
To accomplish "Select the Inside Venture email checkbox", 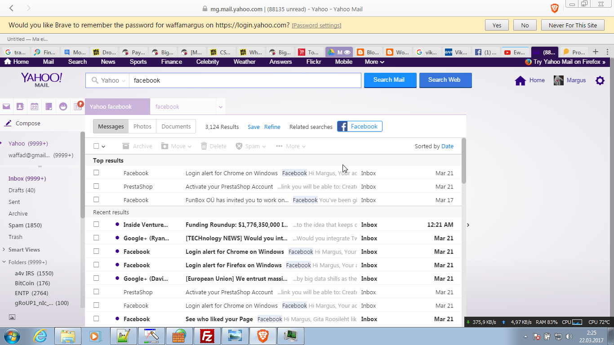I will point(96,225).
